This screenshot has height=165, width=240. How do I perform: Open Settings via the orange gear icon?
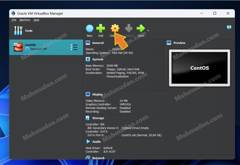(115, 28)
